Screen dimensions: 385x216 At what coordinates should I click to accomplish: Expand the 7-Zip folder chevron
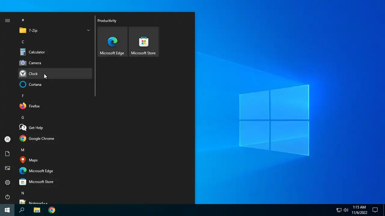point(88,30)
